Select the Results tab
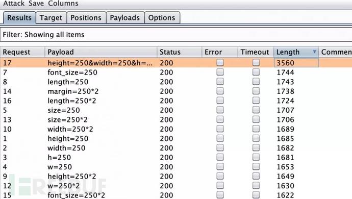Image resolution: width=352 pixels, height=199 pixels. pyautogui.click(x=19, y=17)
